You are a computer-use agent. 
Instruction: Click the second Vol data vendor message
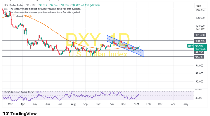(x=42, y=13)
